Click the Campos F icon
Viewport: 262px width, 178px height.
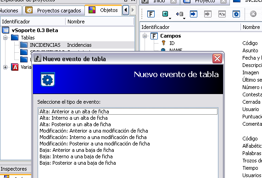tap(154, 36)
